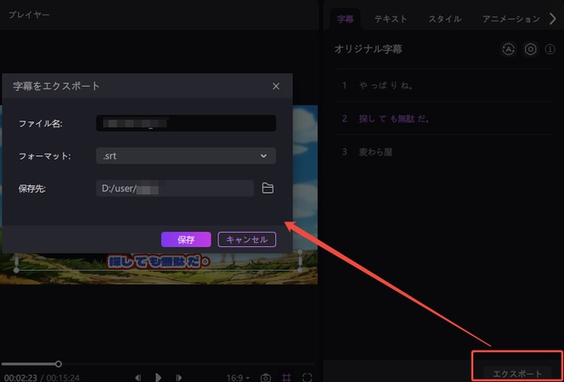Switch to the テキスト tab
The image size is (564, 382).
(391, 19)
